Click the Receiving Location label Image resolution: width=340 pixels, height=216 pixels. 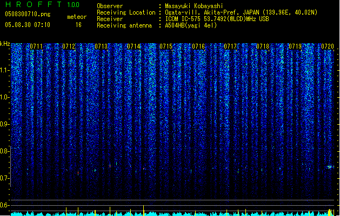[x=126, y=12]
